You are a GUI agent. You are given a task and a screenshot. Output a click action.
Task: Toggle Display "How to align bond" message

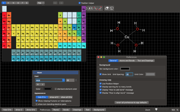(100, 93)
